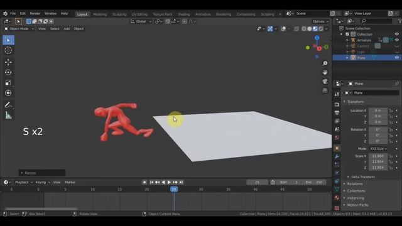402x226 pixels.
Task: Open the Object properties tab
Action: click(x=337, y=148)
